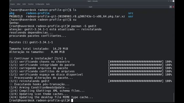The width and height of the screenshot is (184, 103).
Task: Click the 'pkg' directory name
Action: click(12, 13)
